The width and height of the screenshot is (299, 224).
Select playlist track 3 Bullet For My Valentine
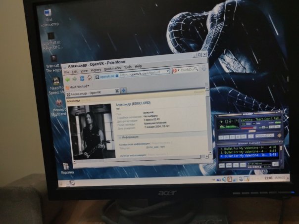(x=249, y=152)
